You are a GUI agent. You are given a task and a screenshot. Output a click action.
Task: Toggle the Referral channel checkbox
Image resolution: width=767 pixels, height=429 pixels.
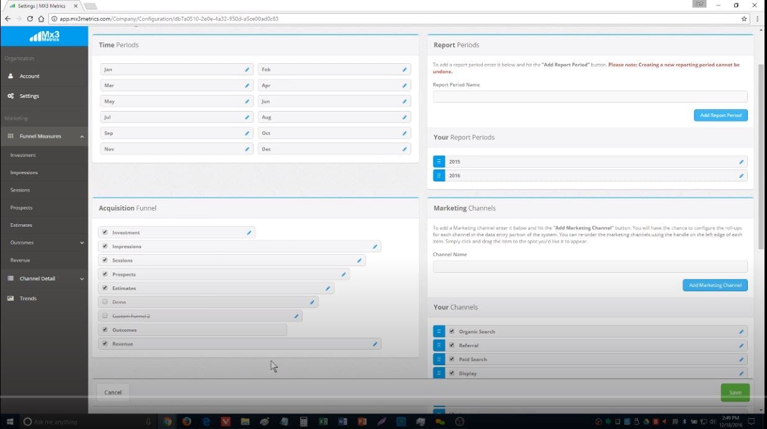click(452, 345)
